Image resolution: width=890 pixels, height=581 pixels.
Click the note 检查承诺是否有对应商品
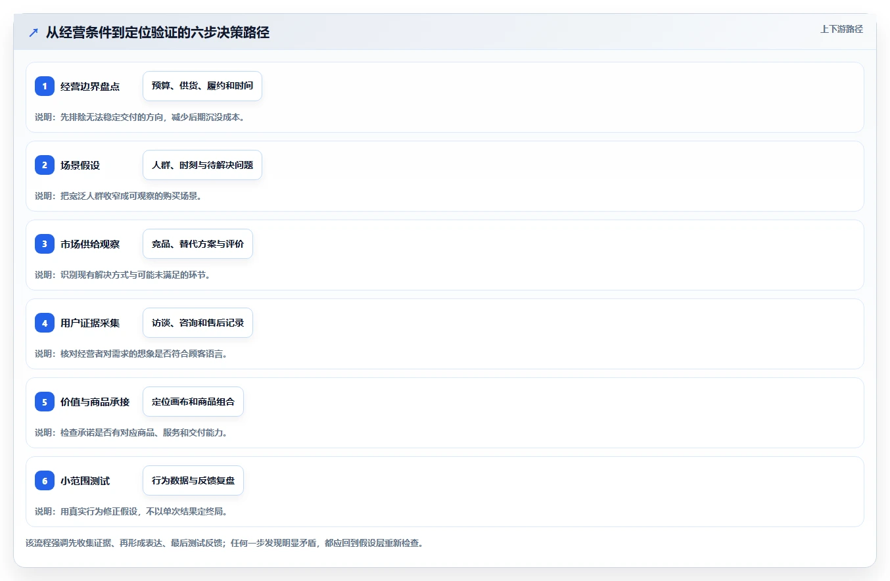pos(106,432)
